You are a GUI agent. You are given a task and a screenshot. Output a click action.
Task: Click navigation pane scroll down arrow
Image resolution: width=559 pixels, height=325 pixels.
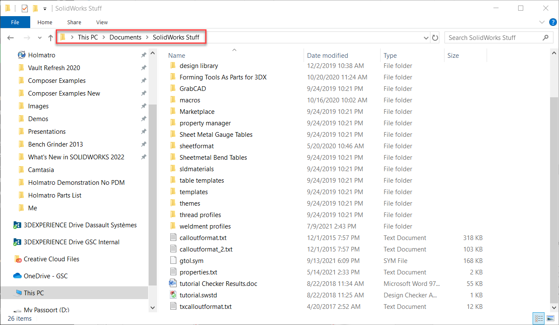click(152, 307)
